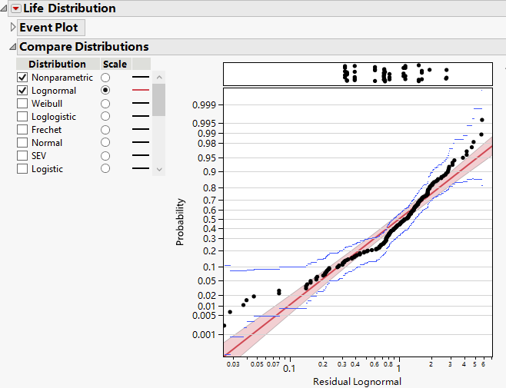Viewport: 506px width, 388px height.
Task: Check the Frechet distribution checkbox
Action: coord(22,130)
